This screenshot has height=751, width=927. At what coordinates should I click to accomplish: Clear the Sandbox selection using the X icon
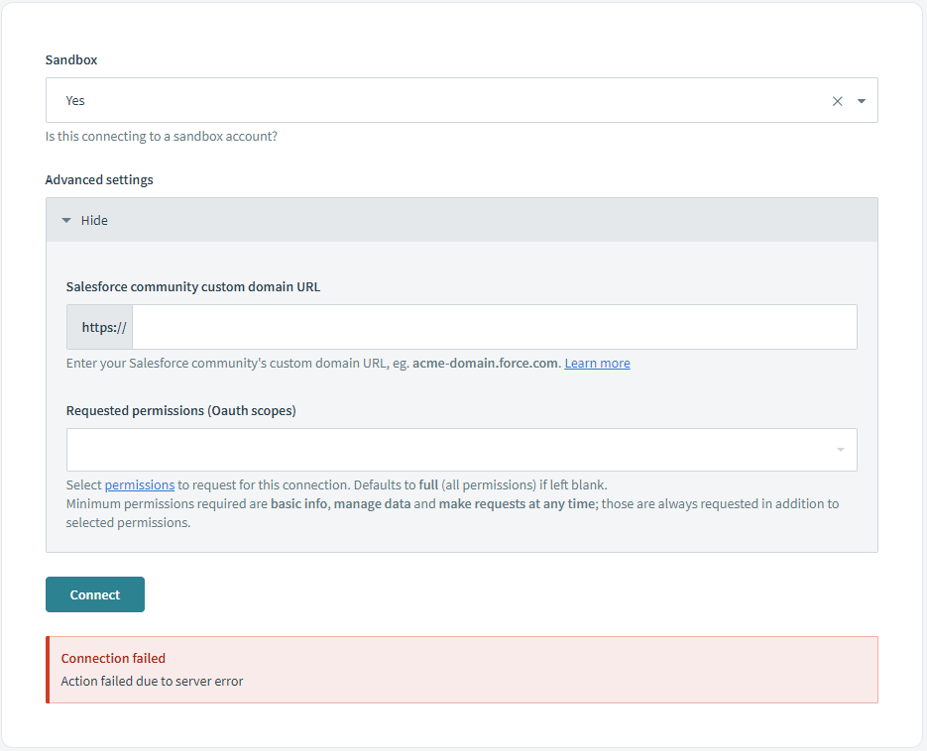point(837,100)
